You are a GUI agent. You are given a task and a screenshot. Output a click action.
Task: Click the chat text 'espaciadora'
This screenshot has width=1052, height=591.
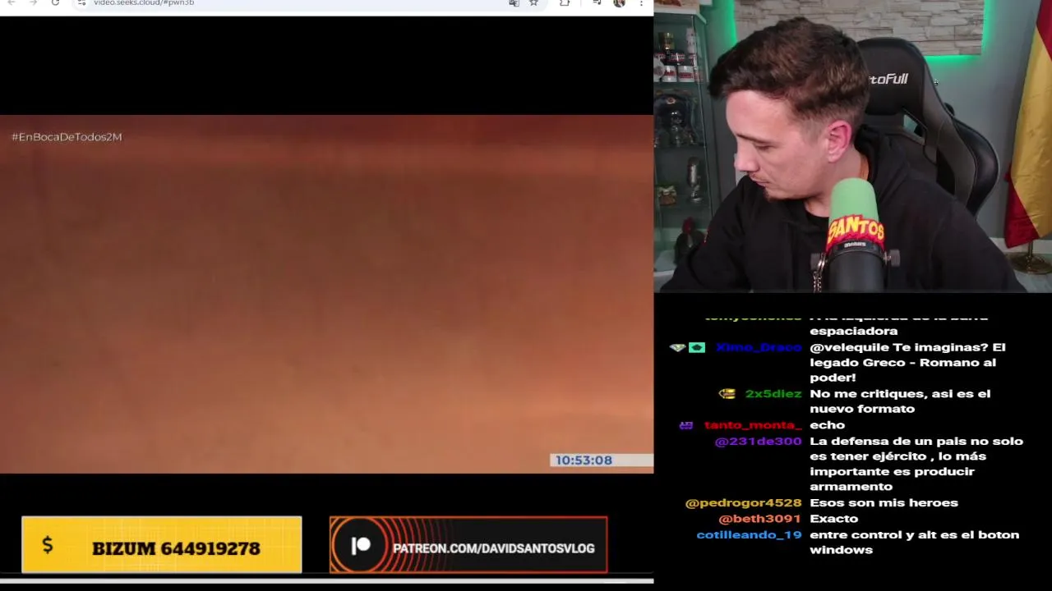tap(853, 331)
